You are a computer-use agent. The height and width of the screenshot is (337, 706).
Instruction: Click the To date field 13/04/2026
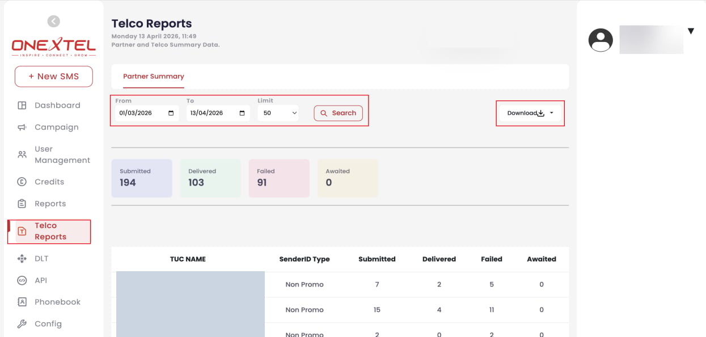(218, 113)
